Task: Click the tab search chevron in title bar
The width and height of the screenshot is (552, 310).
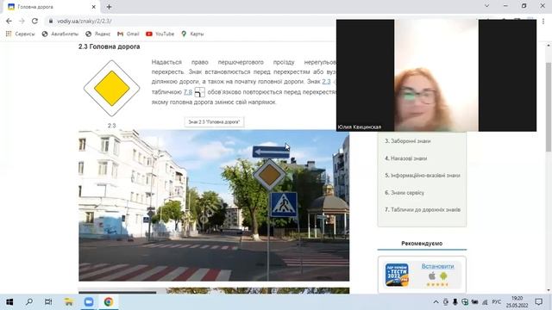Action: click(486, 6)
